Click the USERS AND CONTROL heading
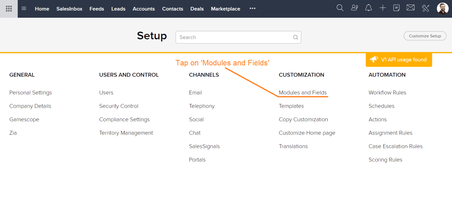Viewport: 452px width, 203px height. click(x=129, y=75)
